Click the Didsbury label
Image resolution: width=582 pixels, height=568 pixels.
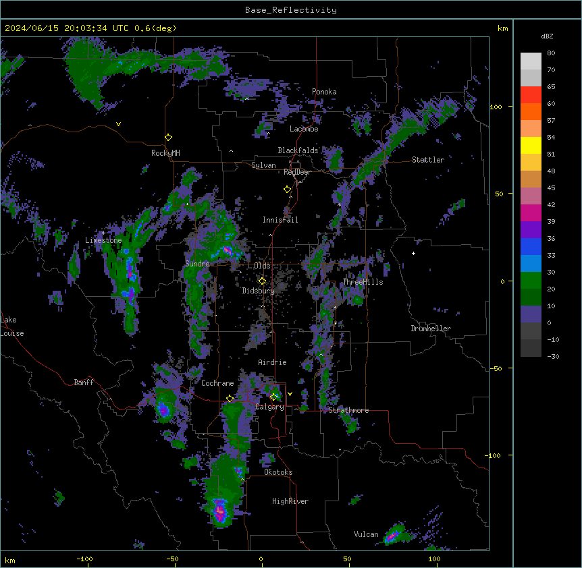[259, 291]
